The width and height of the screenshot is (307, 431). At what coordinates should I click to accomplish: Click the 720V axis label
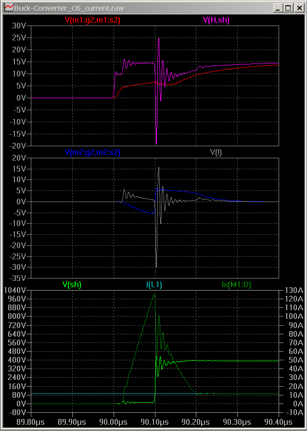pyautogui.click(x=18, y=325)
